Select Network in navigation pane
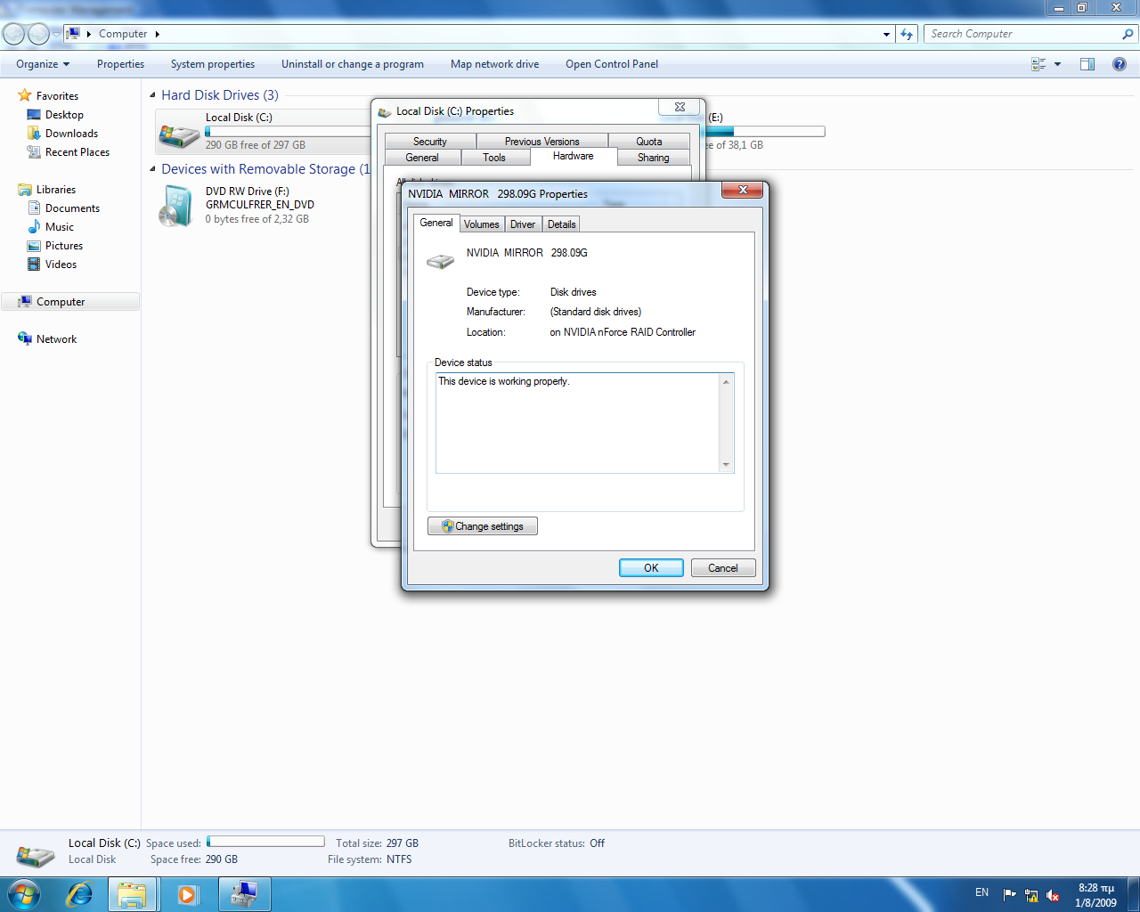1140x912 pixels. pyautogui.click(x=56, y=339)
